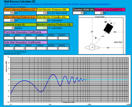The width and height of the screenshot is (132, 107).
Task: Select the calculated Side Monitor Distance 198 cell
Action: tap(42, 21)
